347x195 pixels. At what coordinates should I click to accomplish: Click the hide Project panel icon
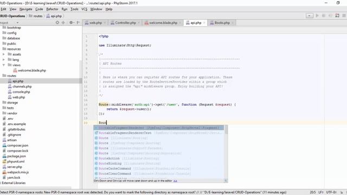point(78,23)
